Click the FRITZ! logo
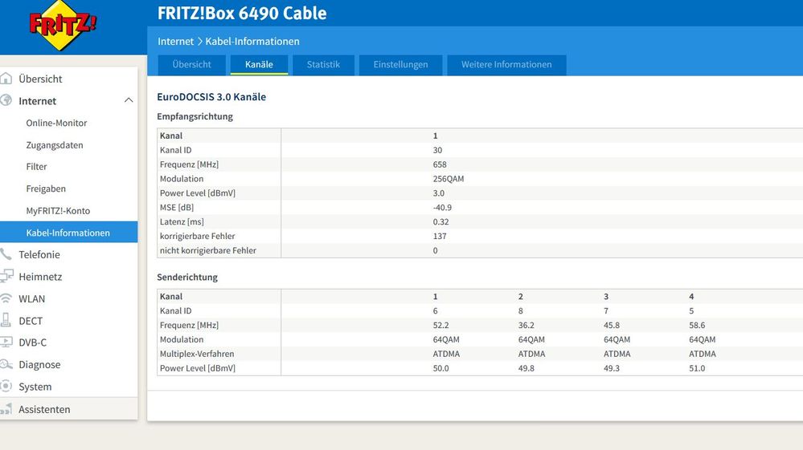The image size is (803, 450). click(62, 25)
